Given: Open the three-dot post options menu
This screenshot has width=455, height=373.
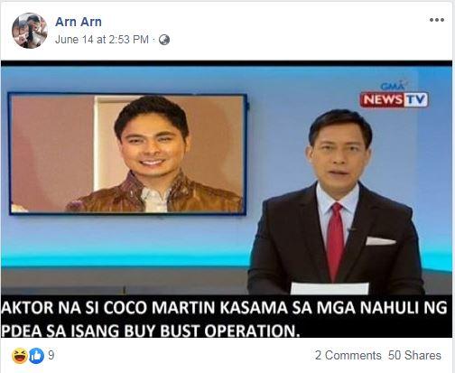Looking at the screenshot, I should [x=437, y=20].
